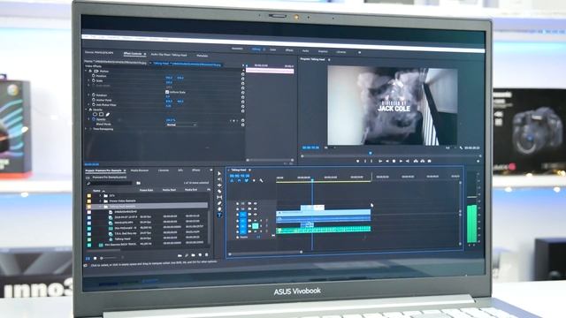Select the Selection arrow tool
This screenshot has width=566, height=318.
coord(219,174)
